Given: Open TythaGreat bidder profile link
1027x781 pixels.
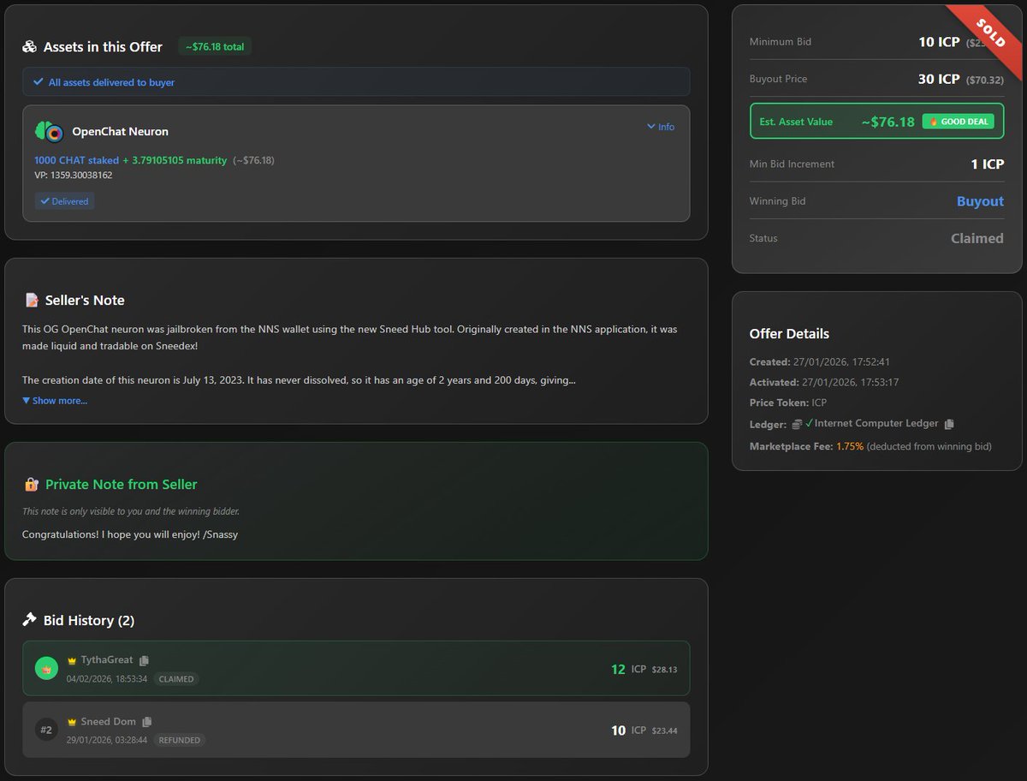Looking at the screenshot, I should 107,660.
